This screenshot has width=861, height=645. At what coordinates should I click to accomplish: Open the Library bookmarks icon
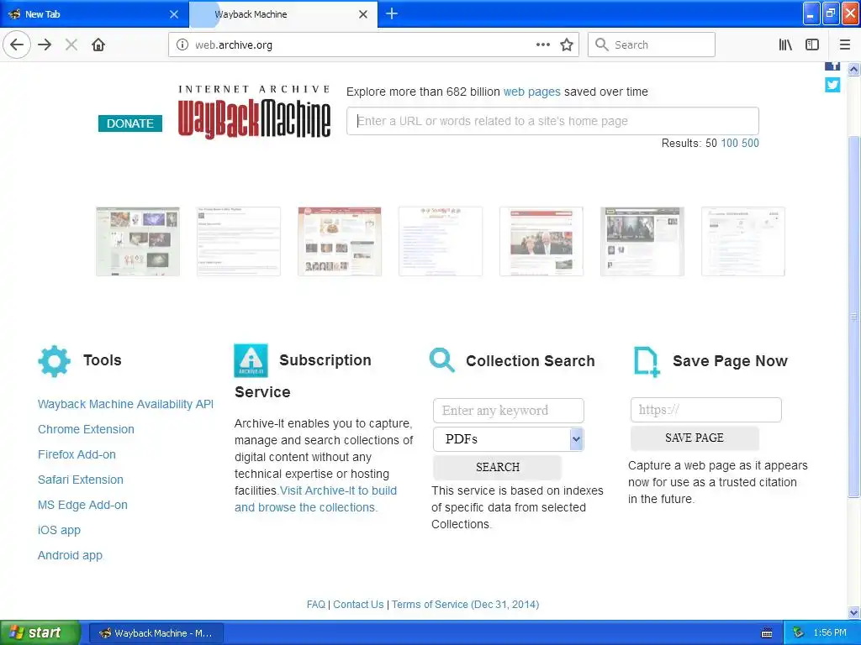point(785,45)
